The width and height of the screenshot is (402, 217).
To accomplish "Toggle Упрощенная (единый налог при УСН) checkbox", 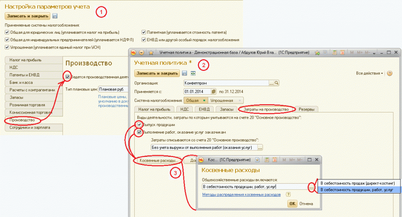I will pyautogui.click(x=7, y=47).
